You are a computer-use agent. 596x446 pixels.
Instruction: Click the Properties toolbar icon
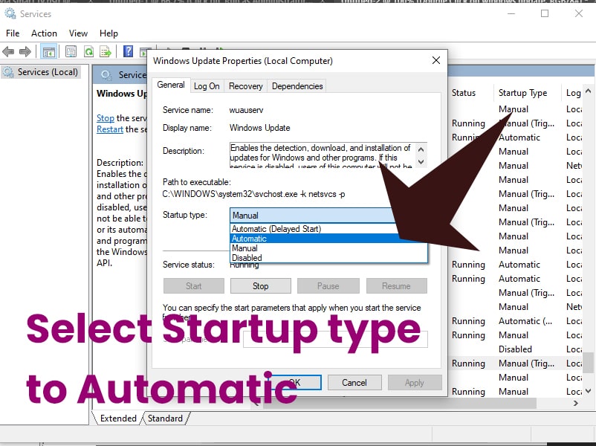(x=71, y=52)
